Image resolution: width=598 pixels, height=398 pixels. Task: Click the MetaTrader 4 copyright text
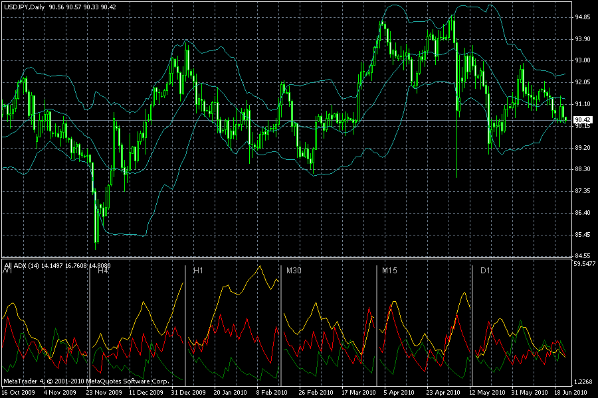pyautogui.click(x=86, y=381)
